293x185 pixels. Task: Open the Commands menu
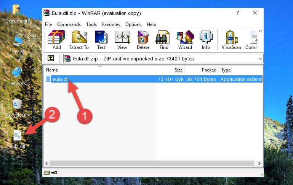pyautogui.click(x=69, y=24)
